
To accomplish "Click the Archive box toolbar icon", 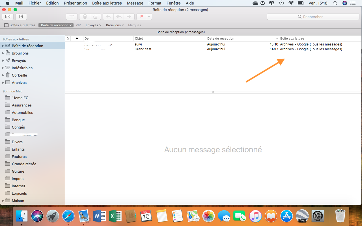I will (x=72, y=17).
